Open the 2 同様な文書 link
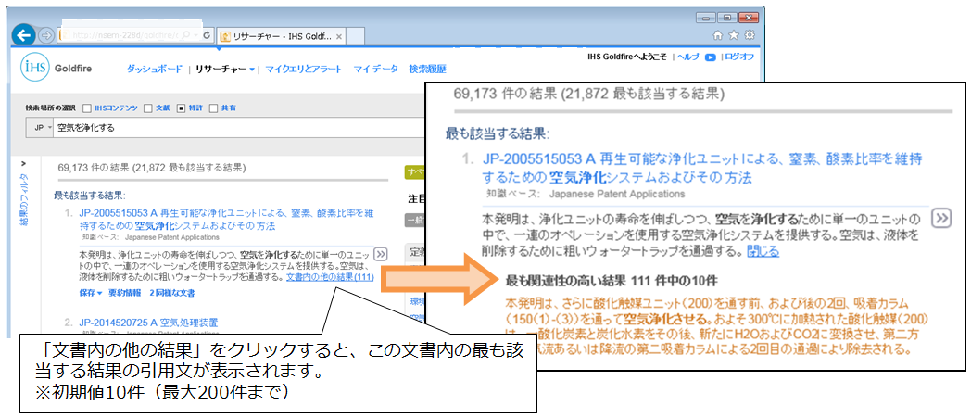The height and width of the screenshot is (418, 971). (x=172, y=293)
